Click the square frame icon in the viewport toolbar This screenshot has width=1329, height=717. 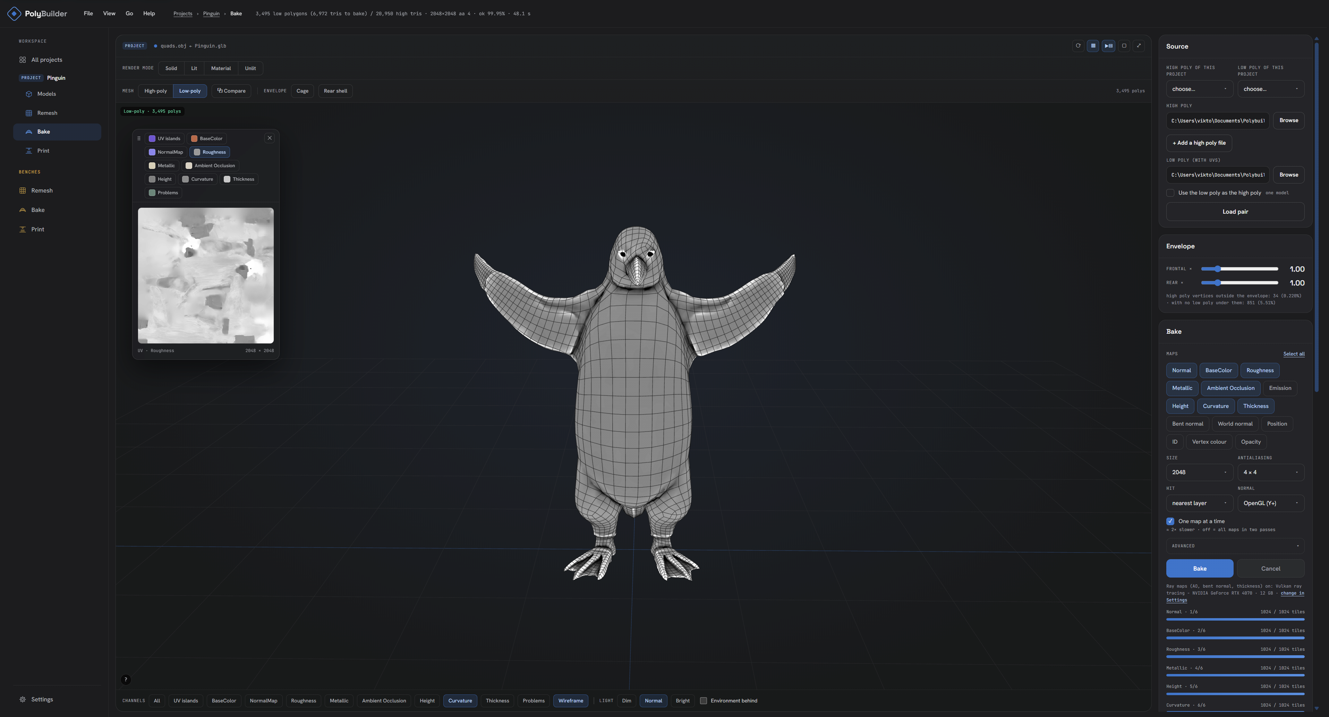[x=1124, y=46]
